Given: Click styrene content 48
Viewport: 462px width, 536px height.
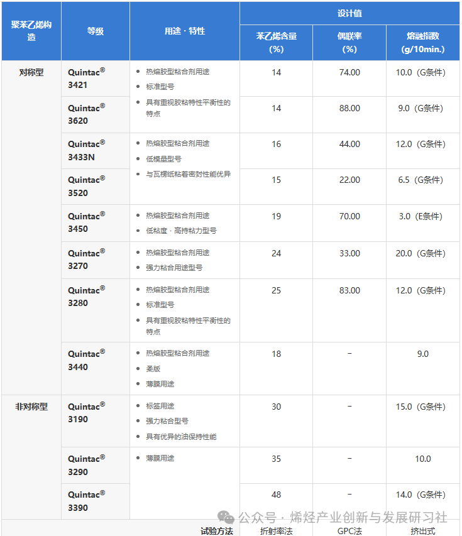Looking at the screenshot, I should pos(277,495).
